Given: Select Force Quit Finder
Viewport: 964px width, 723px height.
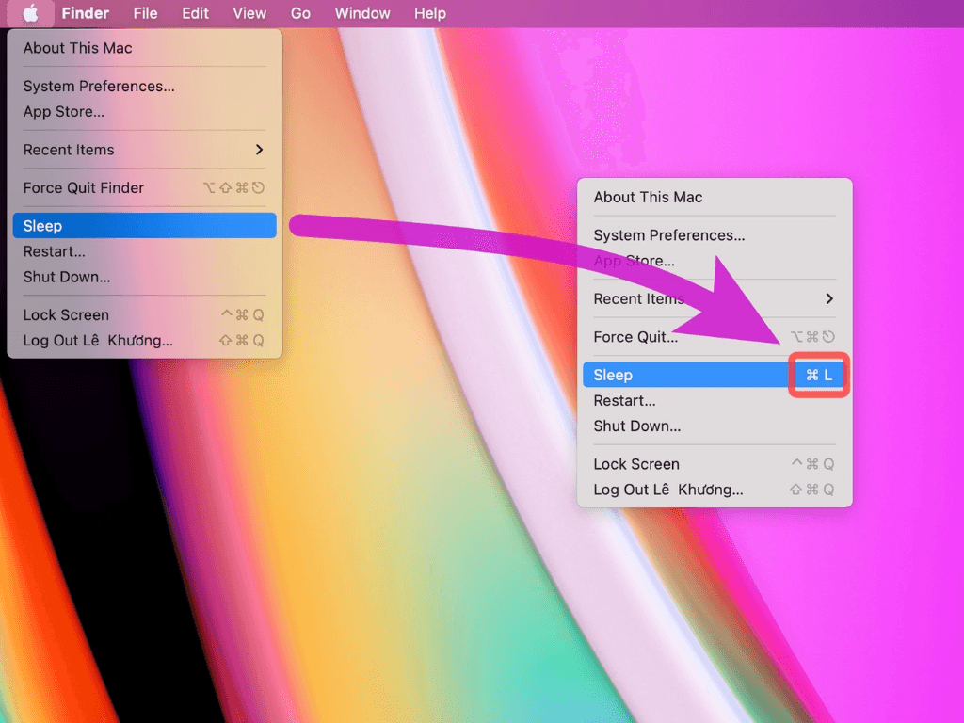Looking at the screenshot, I should [84, 187].
